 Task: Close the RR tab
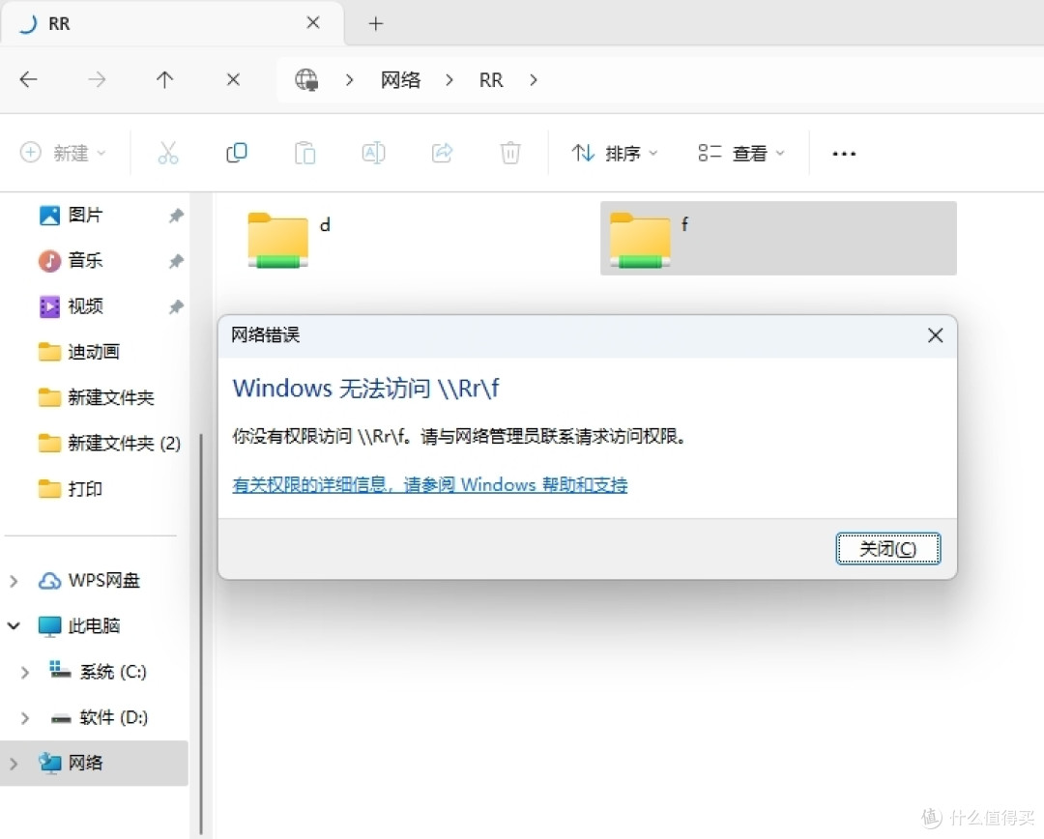coord(313,22)
